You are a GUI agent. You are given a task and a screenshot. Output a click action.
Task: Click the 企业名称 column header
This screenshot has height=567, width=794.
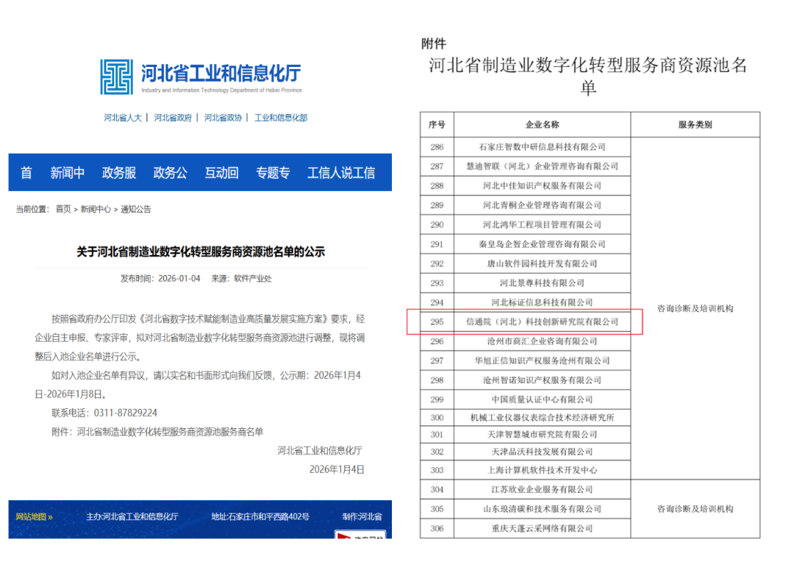542,125
